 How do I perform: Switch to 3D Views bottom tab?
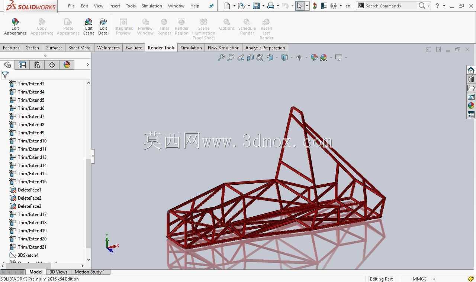click(58, 272)
